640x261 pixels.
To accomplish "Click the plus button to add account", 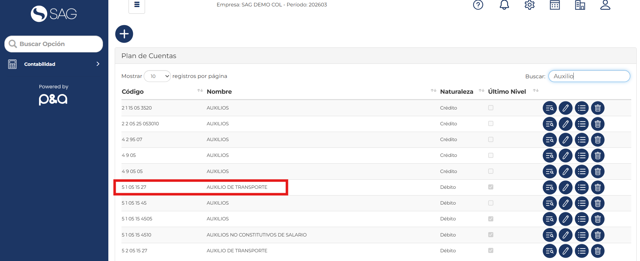I will coord(124,34).
